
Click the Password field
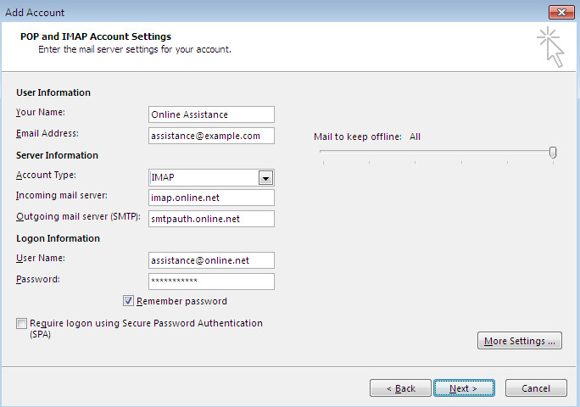(210, 281)
